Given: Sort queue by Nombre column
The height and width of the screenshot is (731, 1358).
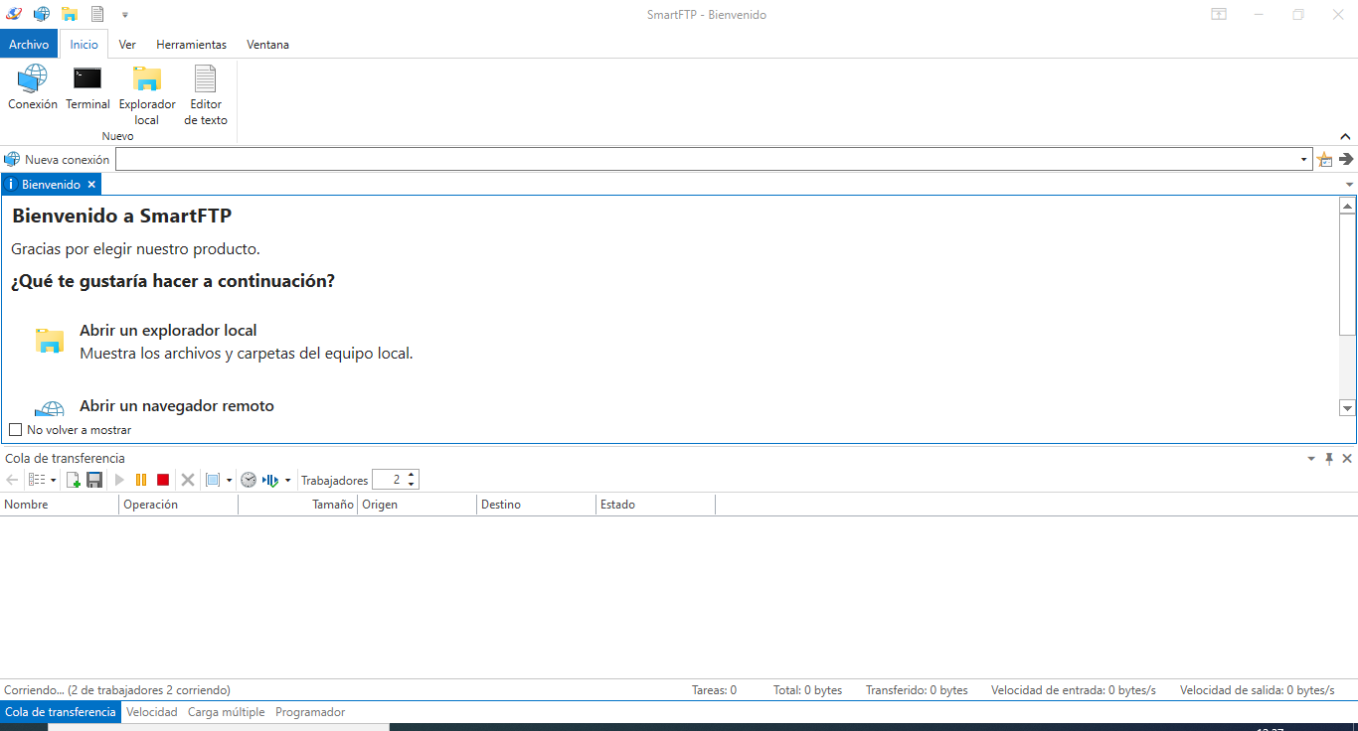Looking at the screenshot, I should click(60, 505).
